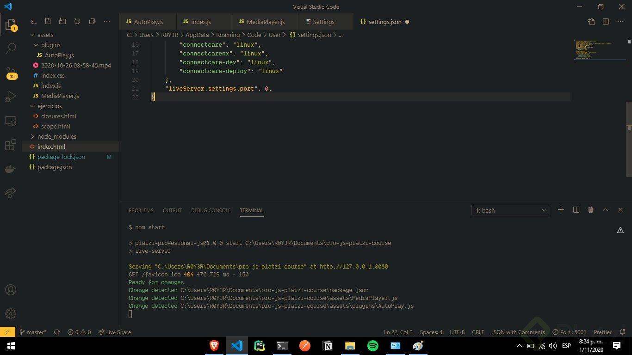Screen dimensions: 632x355
Task: Synchronize changes in status bar
Action: pos(56,332)
